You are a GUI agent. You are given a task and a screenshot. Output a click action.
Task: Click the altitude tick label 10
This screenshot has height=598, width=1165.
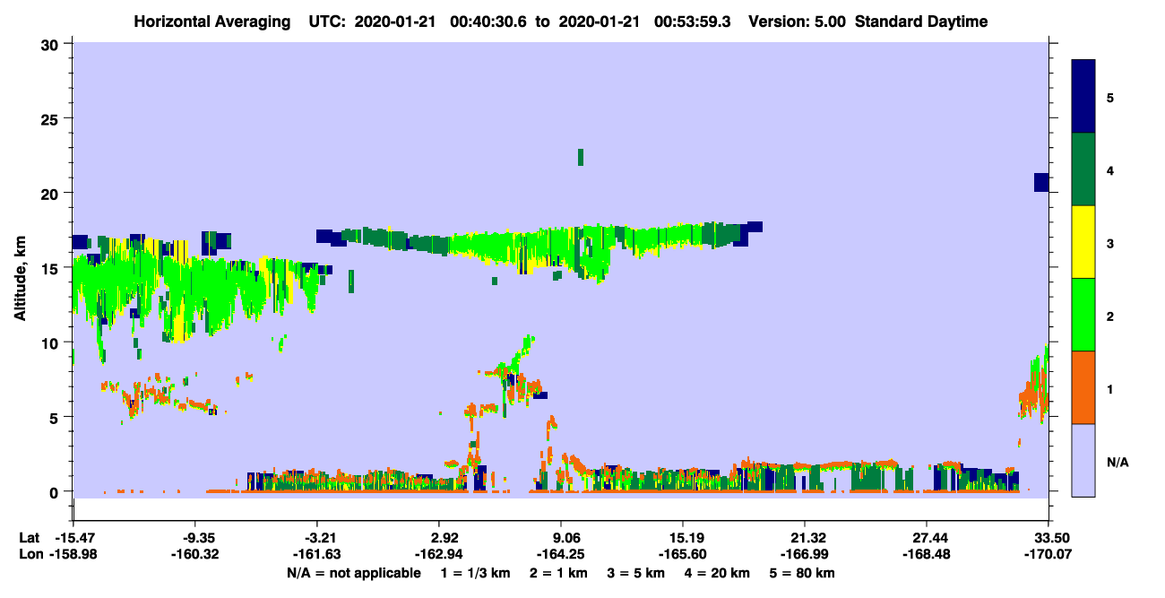[51, 342]
